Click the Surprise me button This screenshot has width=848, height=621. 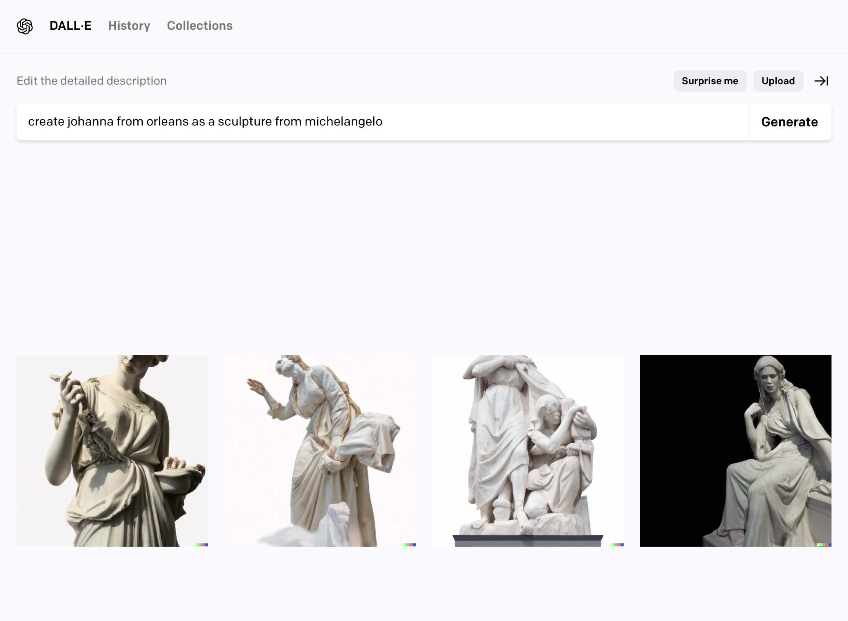(710, 81)
